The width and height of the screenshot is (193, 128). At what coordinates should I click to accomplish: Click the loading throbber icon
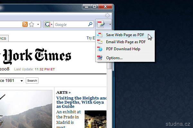pos(107,15)
